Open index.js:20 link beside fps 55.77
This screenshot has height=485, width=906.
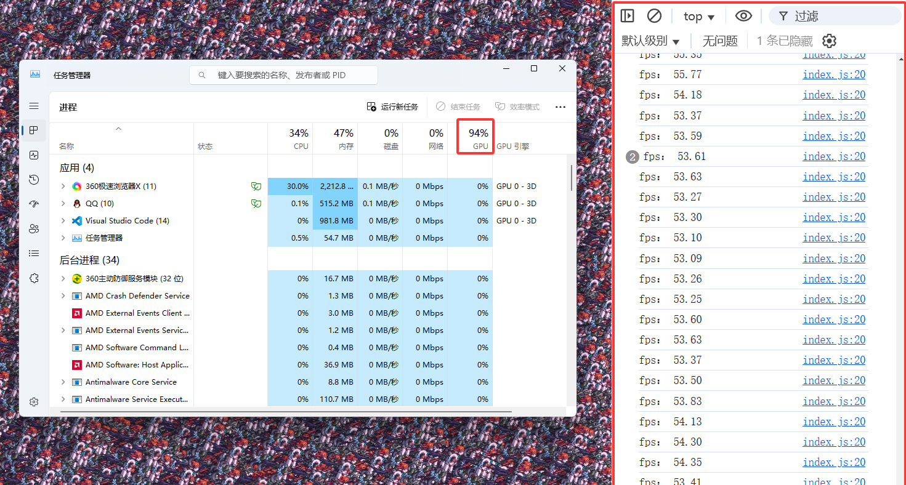(834, 74)
